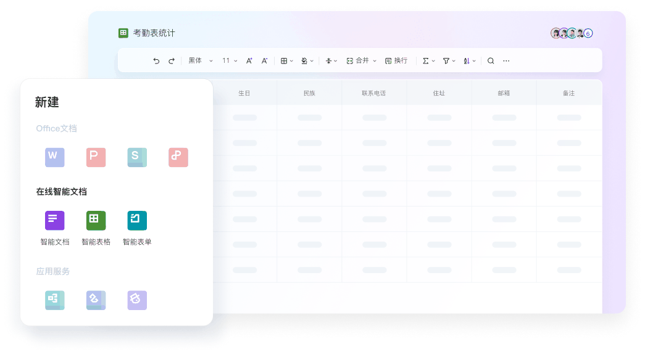Select the 生日 column header
645x352 pixels.
pos(244,93)
